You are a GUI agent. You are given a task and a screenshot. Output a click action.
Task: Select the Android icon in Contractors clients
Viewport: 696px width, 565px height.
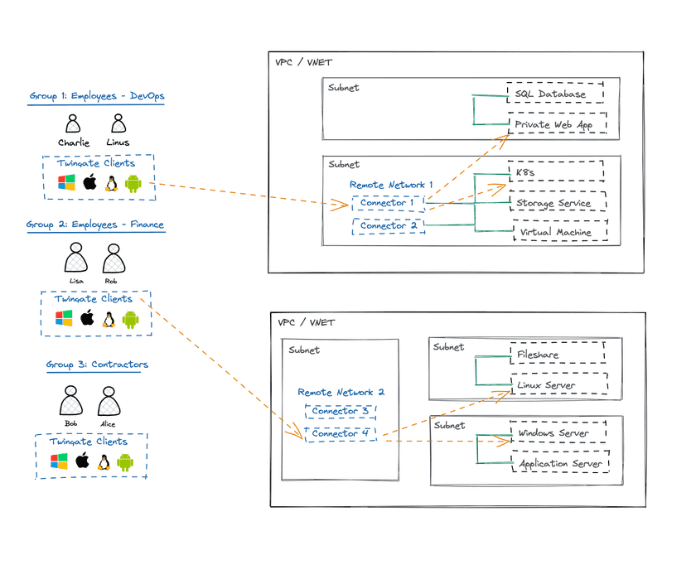[126, 461]
